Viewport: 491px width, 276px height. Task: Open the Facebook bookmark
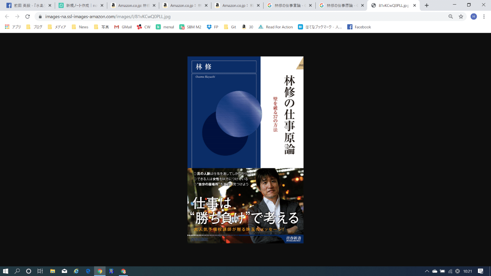[359, 27]
